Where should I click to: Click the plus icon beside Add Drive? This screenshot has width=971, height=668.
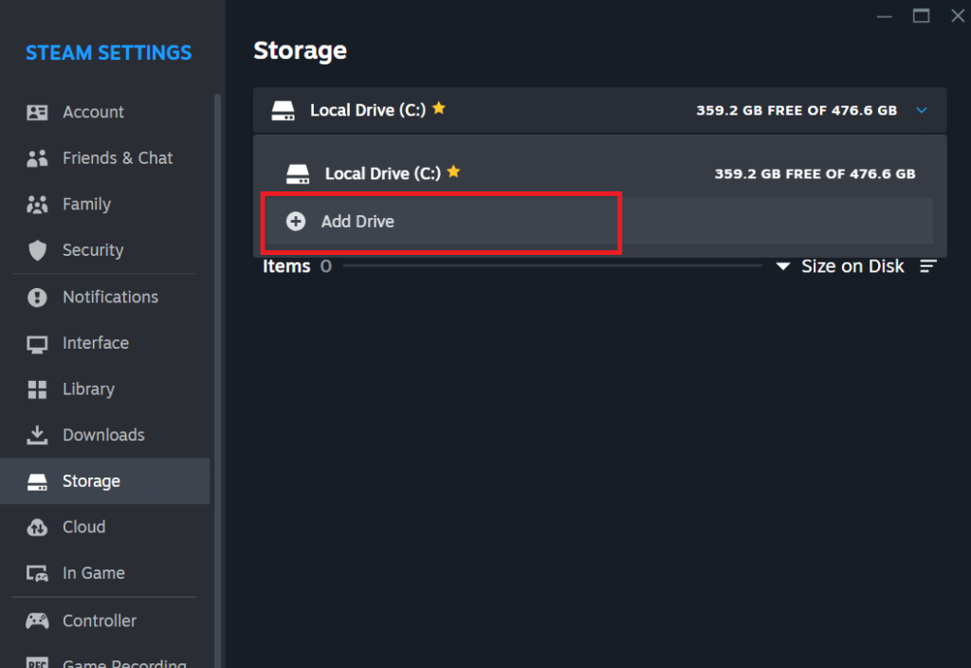click(296, 222)
